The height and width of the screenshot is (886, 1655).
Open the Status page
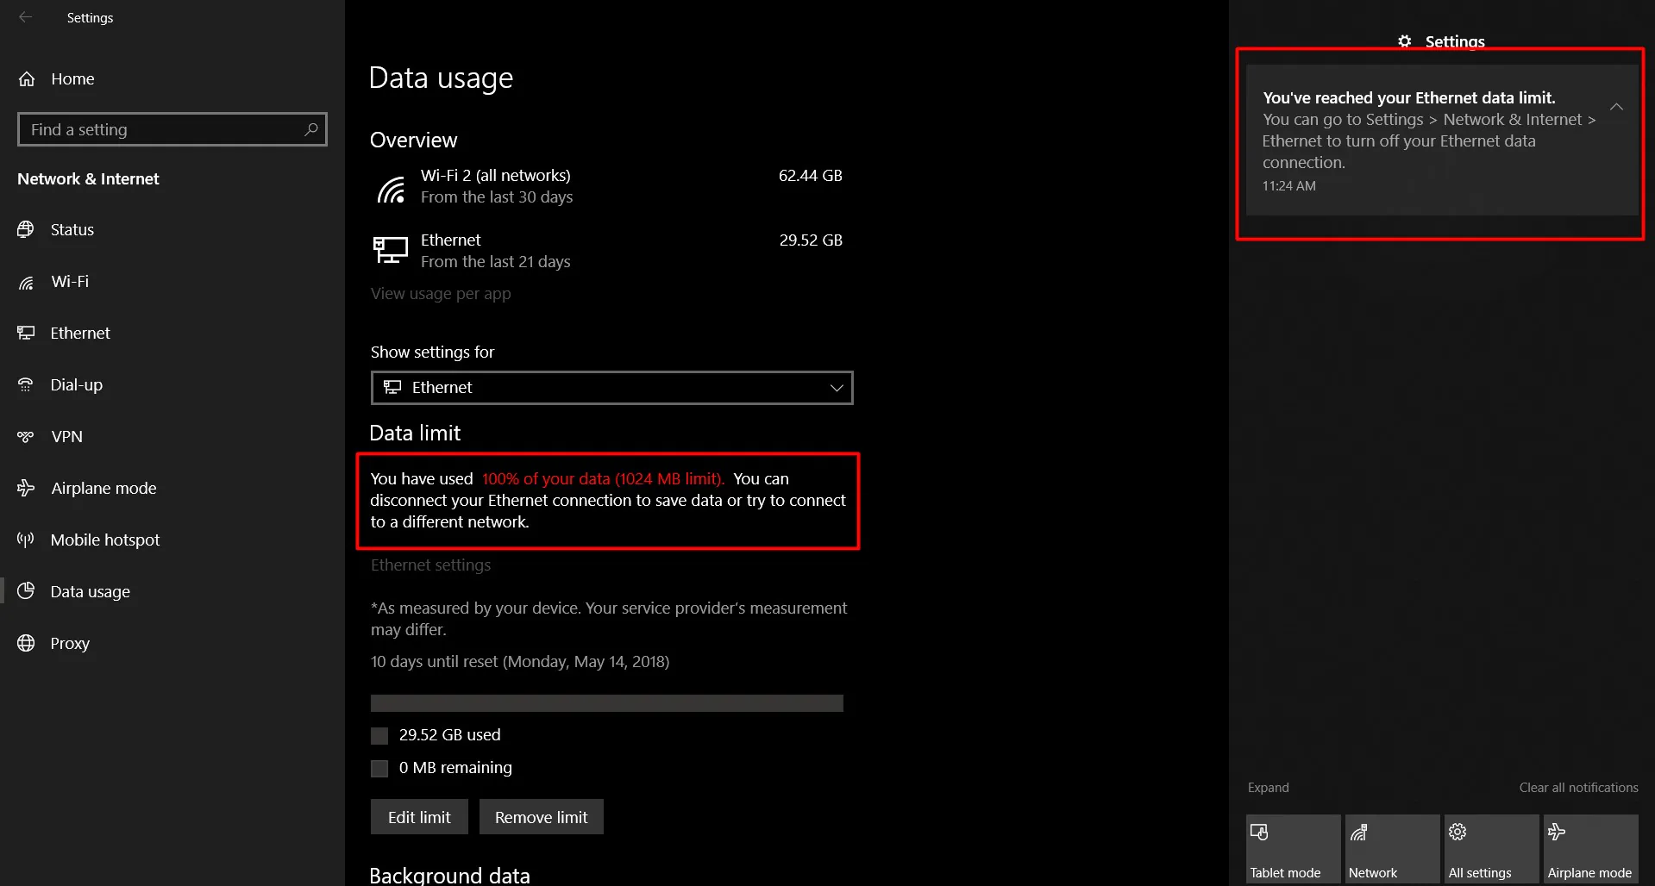click(172, 229)
